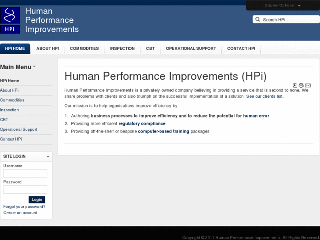Select Contact HPi in sidebar menu
Viewport: 320px width, 240px height.
tap(11, 139)
